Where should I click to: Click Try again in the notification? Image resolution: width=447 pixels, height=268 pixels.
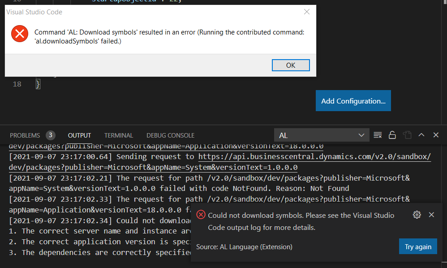click(x=418, y=246)
